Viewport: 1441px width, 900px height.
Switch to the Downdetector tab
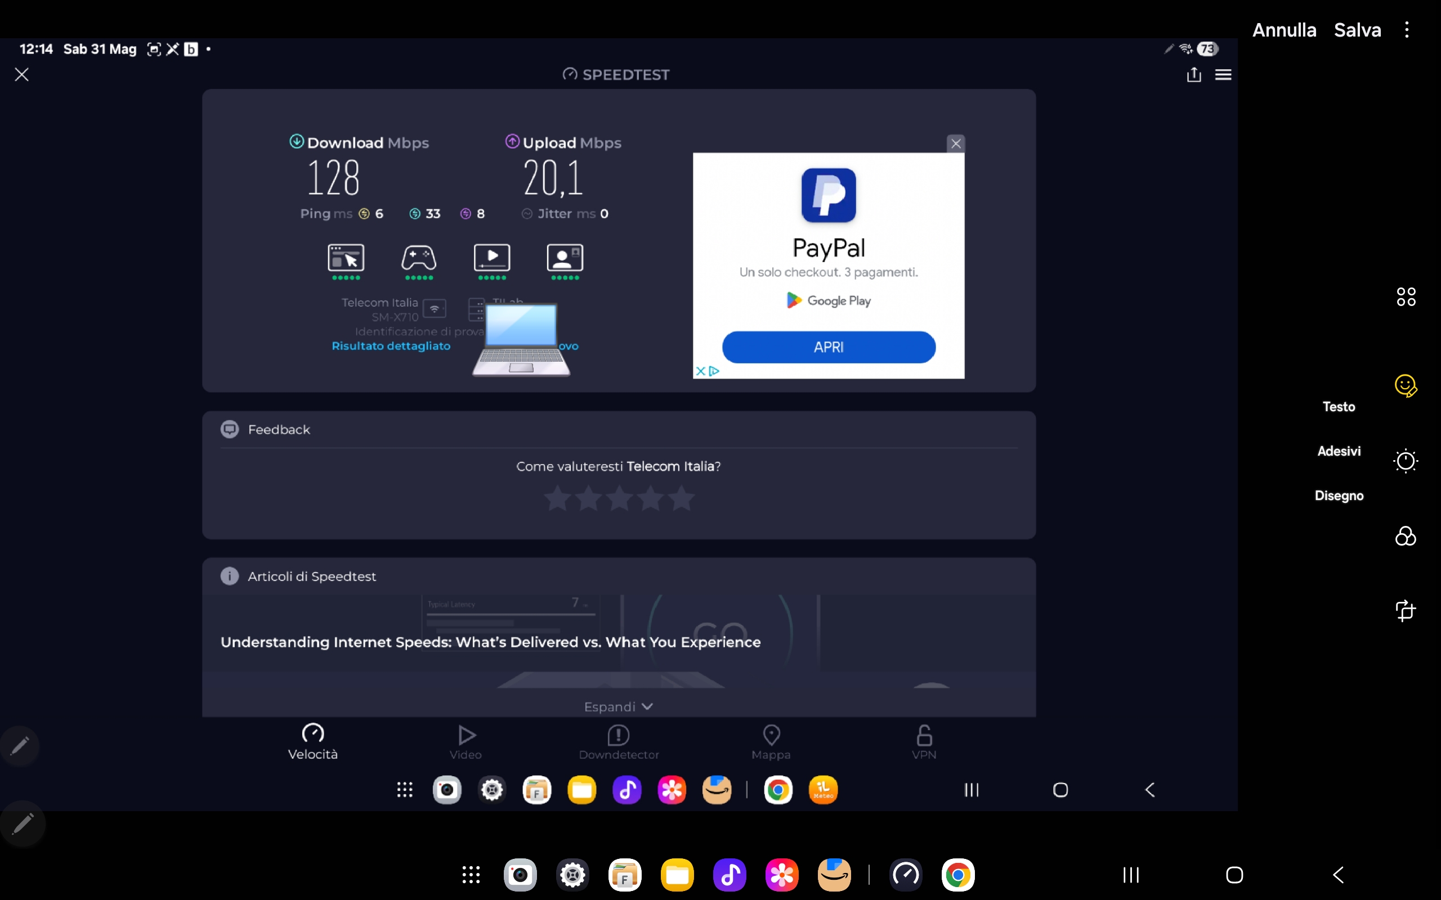[619, 742]
